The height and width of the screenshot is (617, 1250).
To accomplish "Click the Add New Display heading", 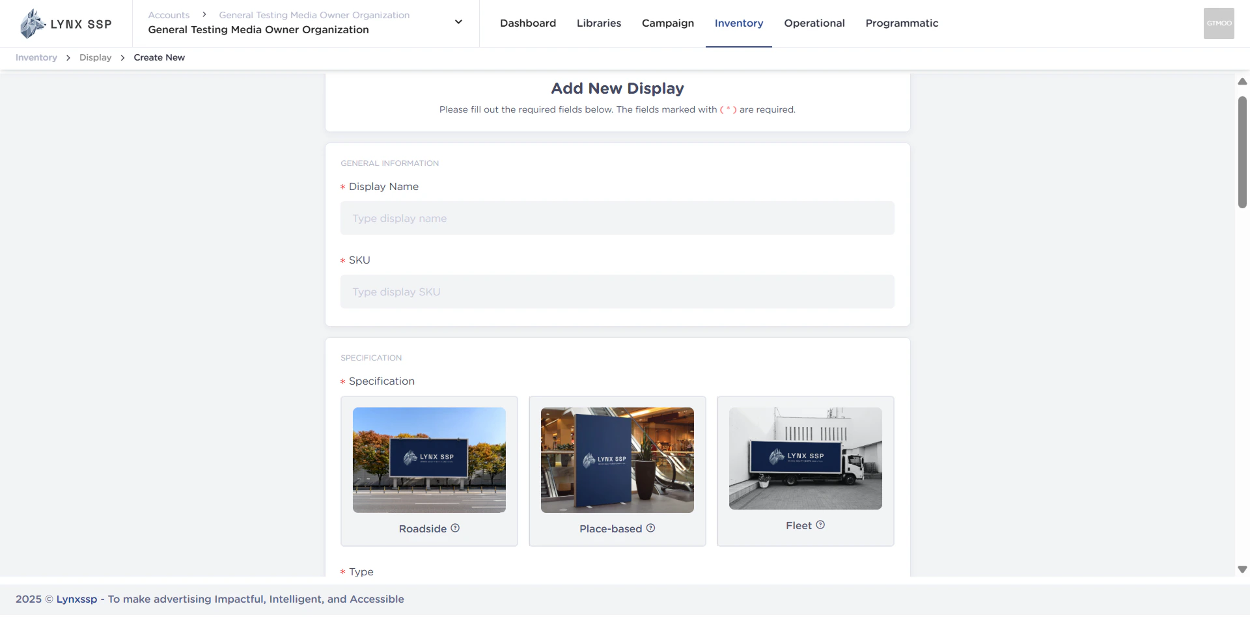I will 617,89.
